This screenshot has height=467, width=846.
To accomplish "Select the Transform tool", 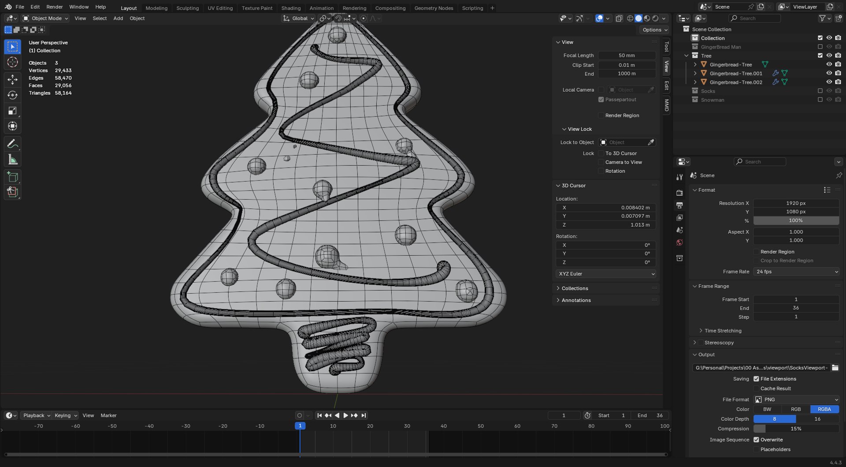I will (12, 126).
